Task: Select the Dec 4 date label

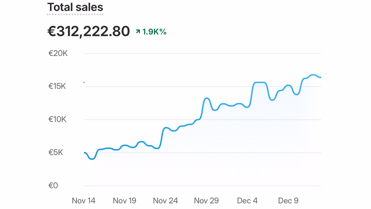Action: point(247,201)
